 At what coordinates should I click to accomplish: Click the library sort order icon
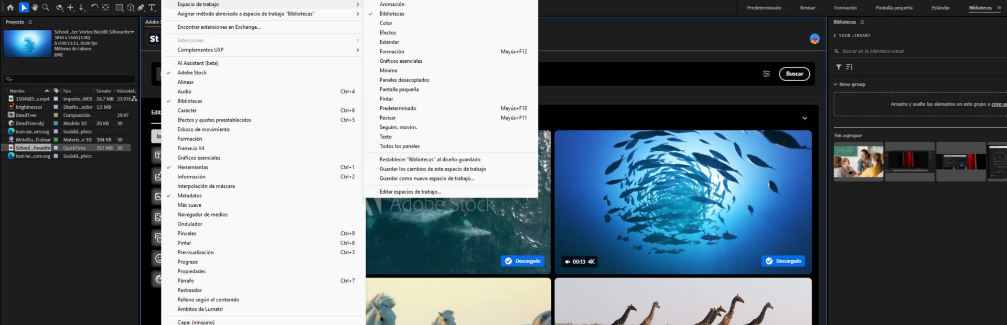coord(849,67)
